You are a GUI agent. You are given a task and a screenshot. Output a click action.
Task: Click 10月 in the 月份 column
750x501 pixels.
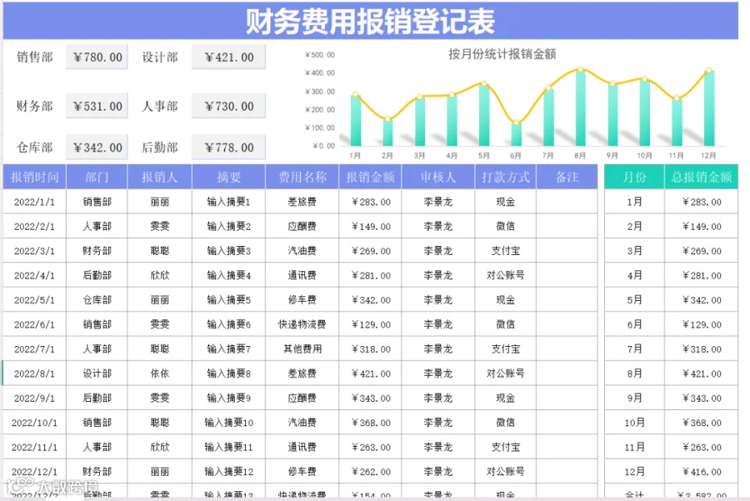click(634, 423)
